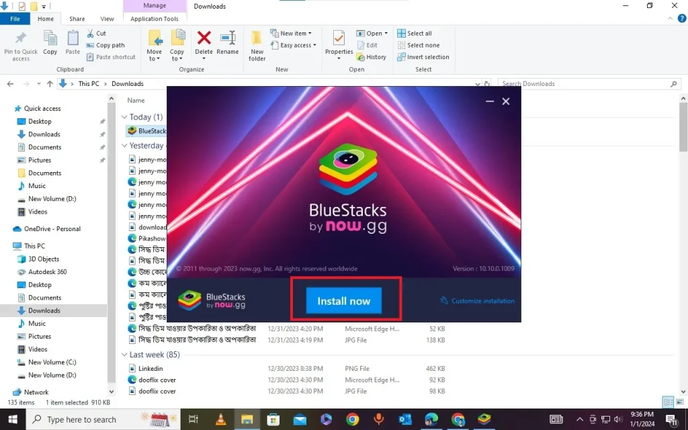
Task: Click Select none in the ribbon
Action: pos(419,45)
